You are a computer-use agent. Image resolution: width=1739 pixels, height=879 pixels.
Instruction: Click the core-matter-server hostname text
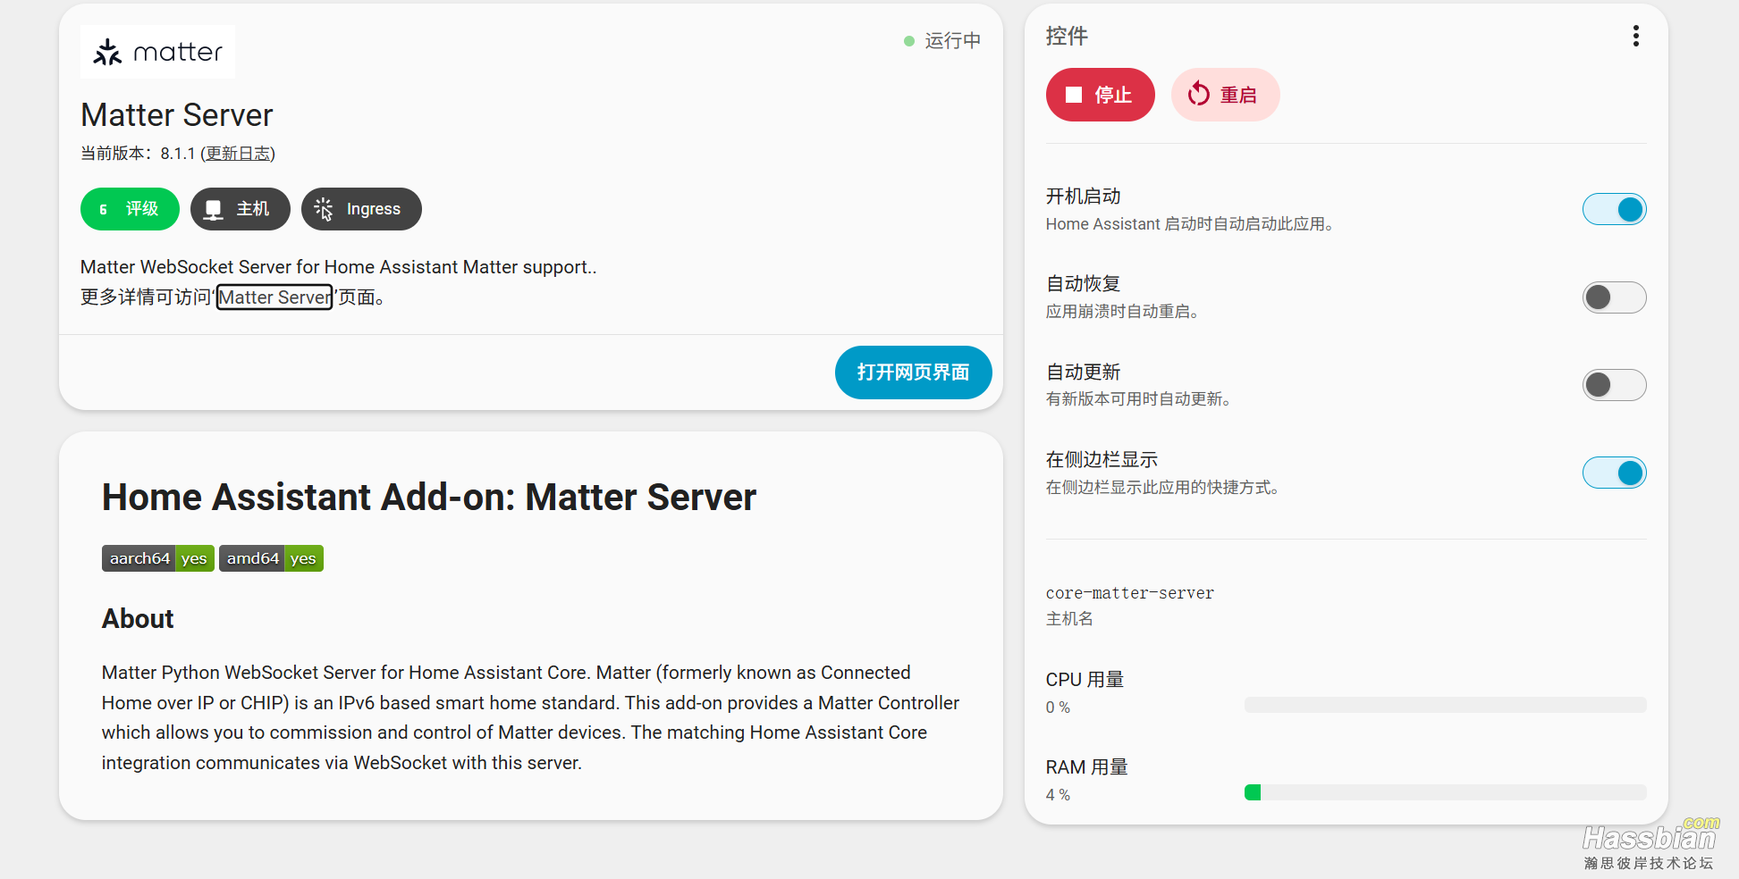click(1129, 593)
